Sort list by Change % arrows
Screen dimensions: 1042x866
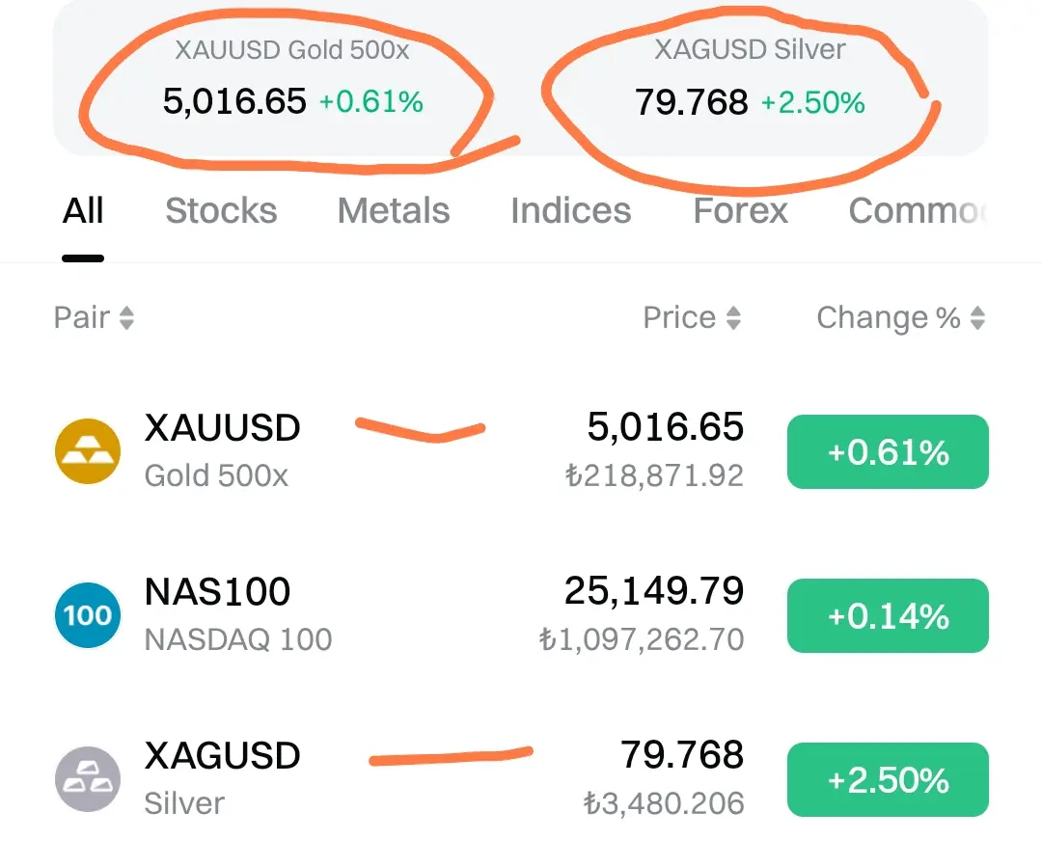tap(977, 318)
